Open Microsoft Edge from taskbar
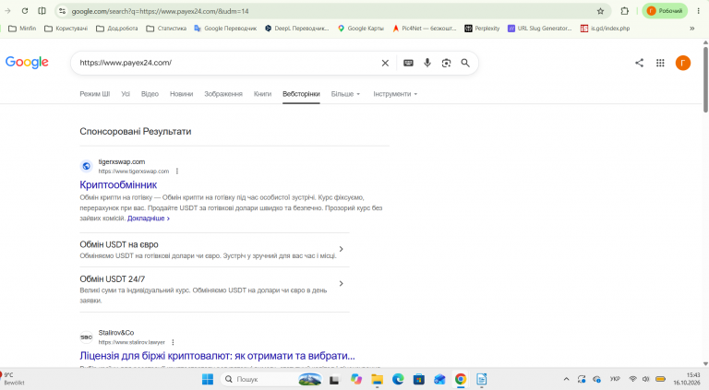Image resolution: width=709 pixels, height=390 pixels. click(x=398, y=379)
